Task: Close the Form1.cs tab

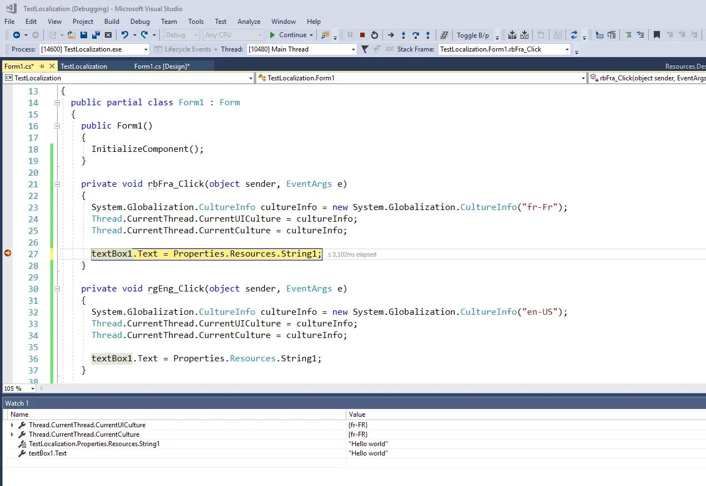Action: click(52, 66)
